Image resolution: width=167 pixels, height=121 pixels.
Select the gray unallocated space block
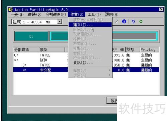tap(134, 36)
